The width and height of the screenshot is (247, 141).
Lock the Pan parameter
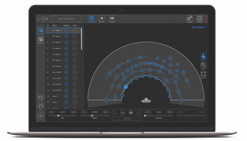click(73, 112)
